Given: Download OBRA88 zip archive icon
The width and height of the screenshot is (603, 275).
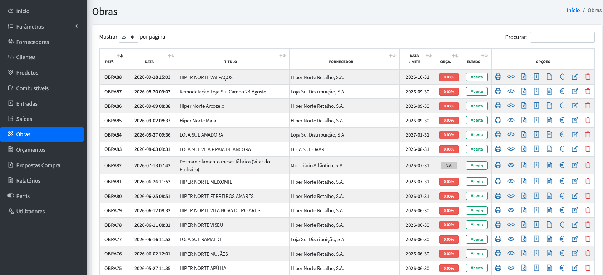Looking at the screenshot, I should pyautogui.click(x=537, y=77).
